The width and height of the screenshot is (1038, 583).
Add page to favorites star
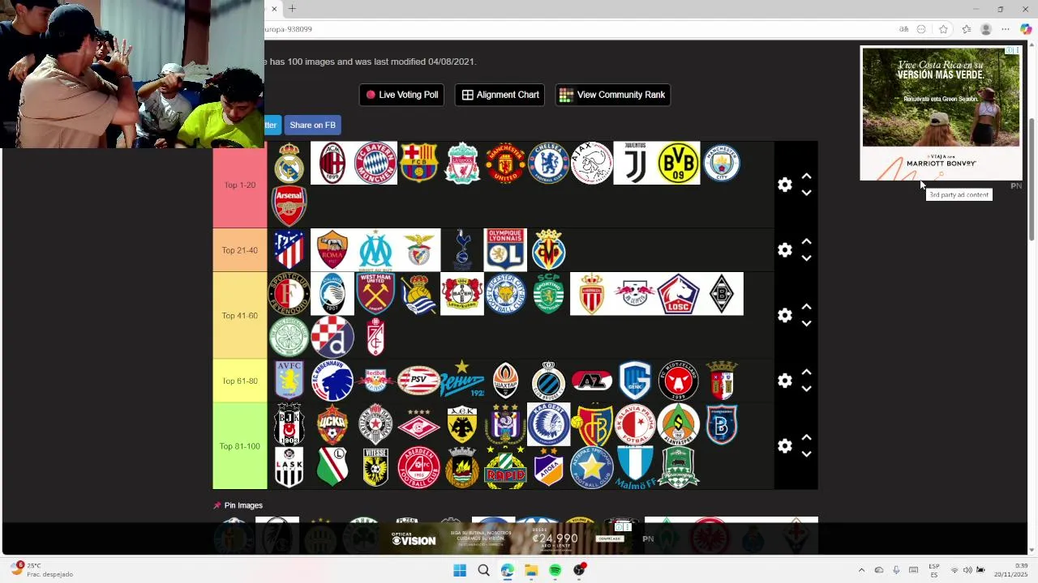pos(943,29)
